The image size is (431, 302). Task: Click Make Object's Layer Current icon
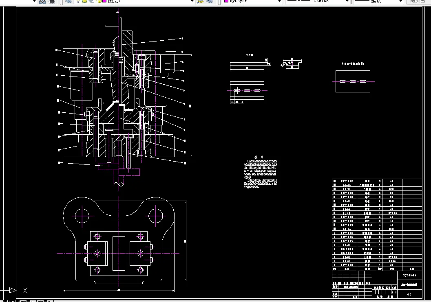[200, 1]
